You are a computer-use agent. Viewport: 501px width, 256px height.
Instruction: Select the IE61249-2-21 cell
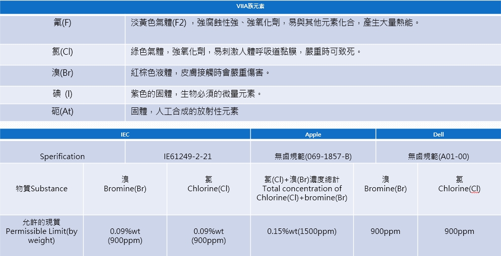click(188, 156)
